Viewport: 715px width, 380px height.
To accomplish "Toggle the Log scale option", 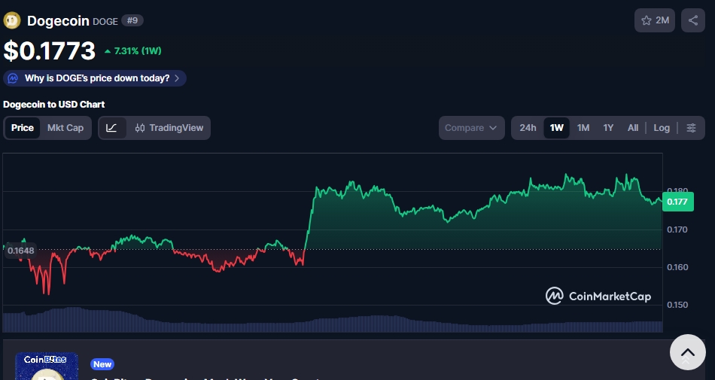I will click(662, 128).
